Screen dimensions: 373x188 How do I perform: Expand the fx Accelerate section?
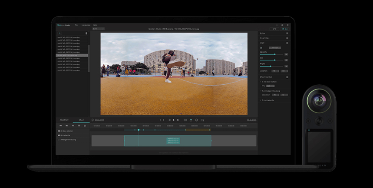click(x=261, y=100)
